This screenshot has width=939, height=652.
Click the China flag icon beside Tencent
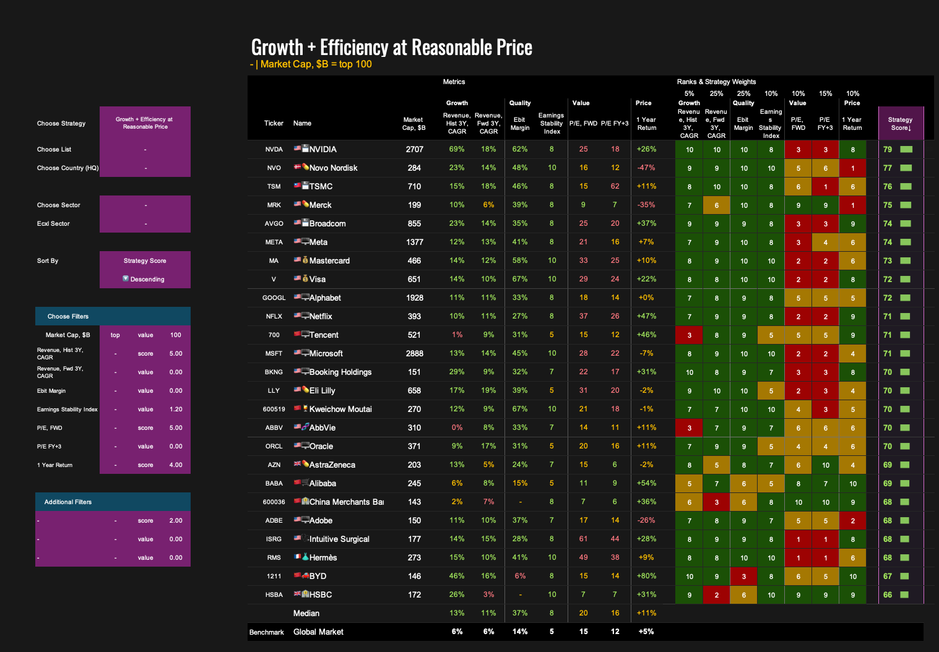297,334
